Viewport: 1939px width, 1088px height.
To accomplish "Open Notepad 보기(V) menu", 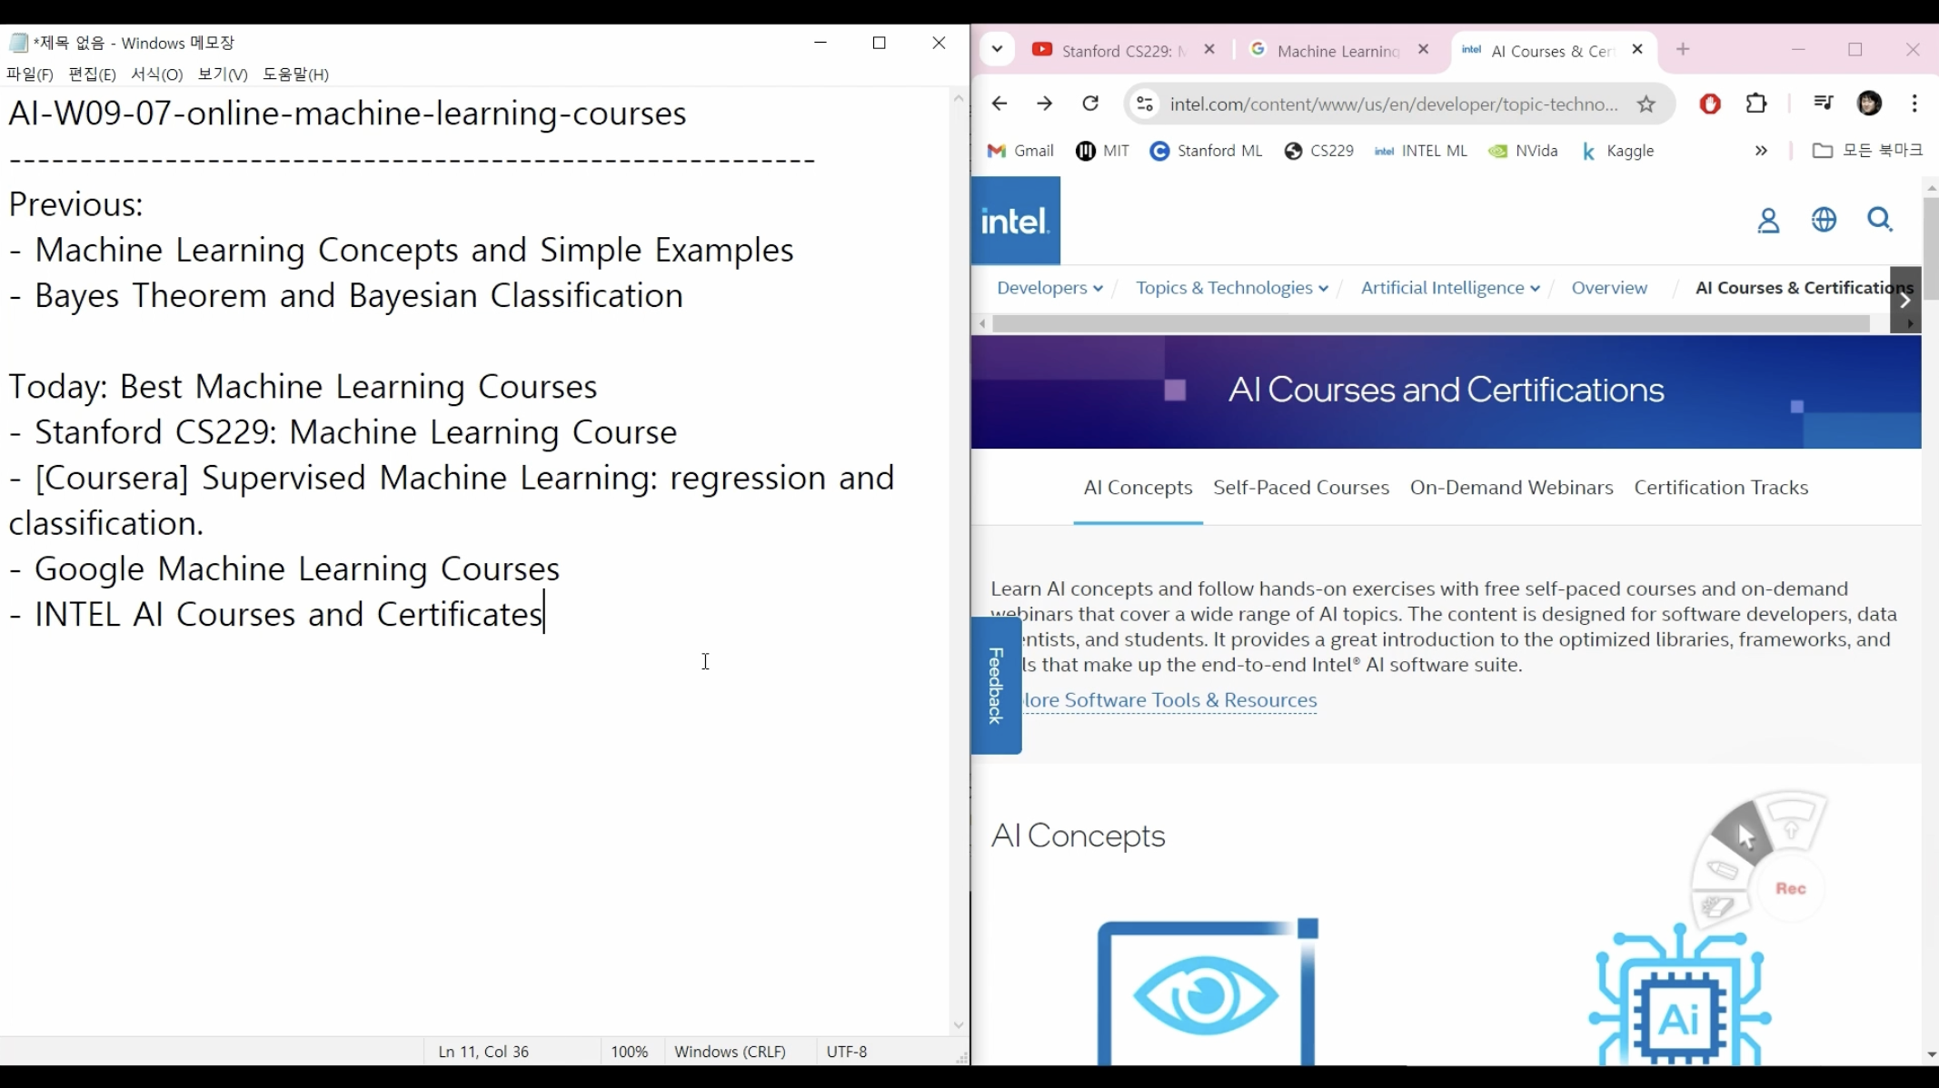I will 223,74.
